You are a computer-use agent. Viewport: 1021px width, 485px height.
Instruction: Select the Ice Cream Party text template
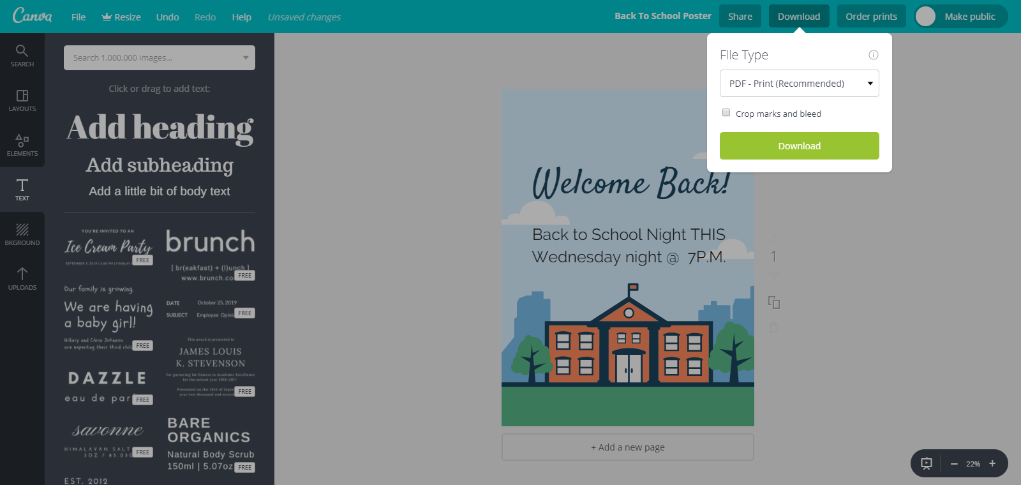click(108, 247)
